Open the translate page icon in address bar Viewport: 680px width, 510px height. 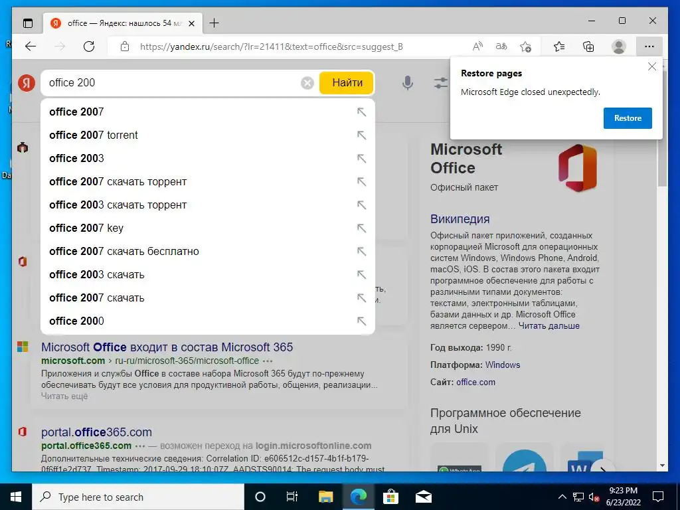point(501,46)
